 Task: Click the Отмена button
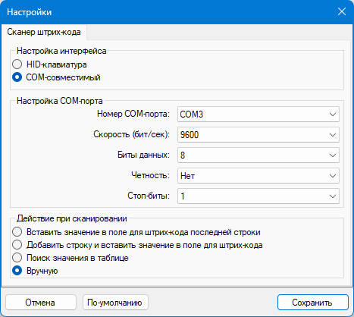[41, 303]
